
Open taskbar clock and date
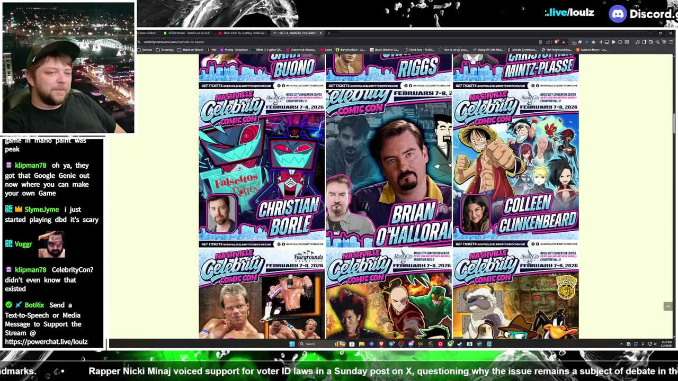pos(666,344)
